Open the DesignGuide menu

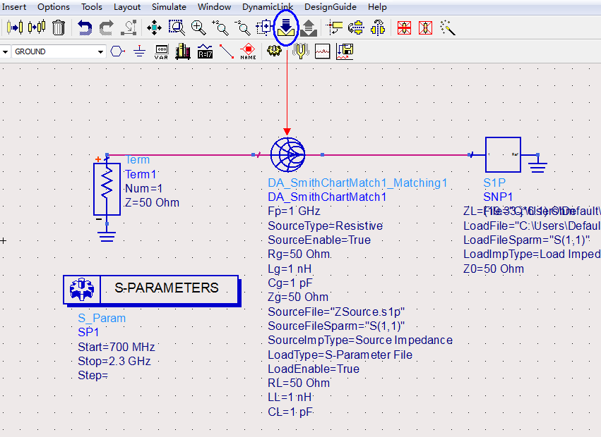pos(331,7)
